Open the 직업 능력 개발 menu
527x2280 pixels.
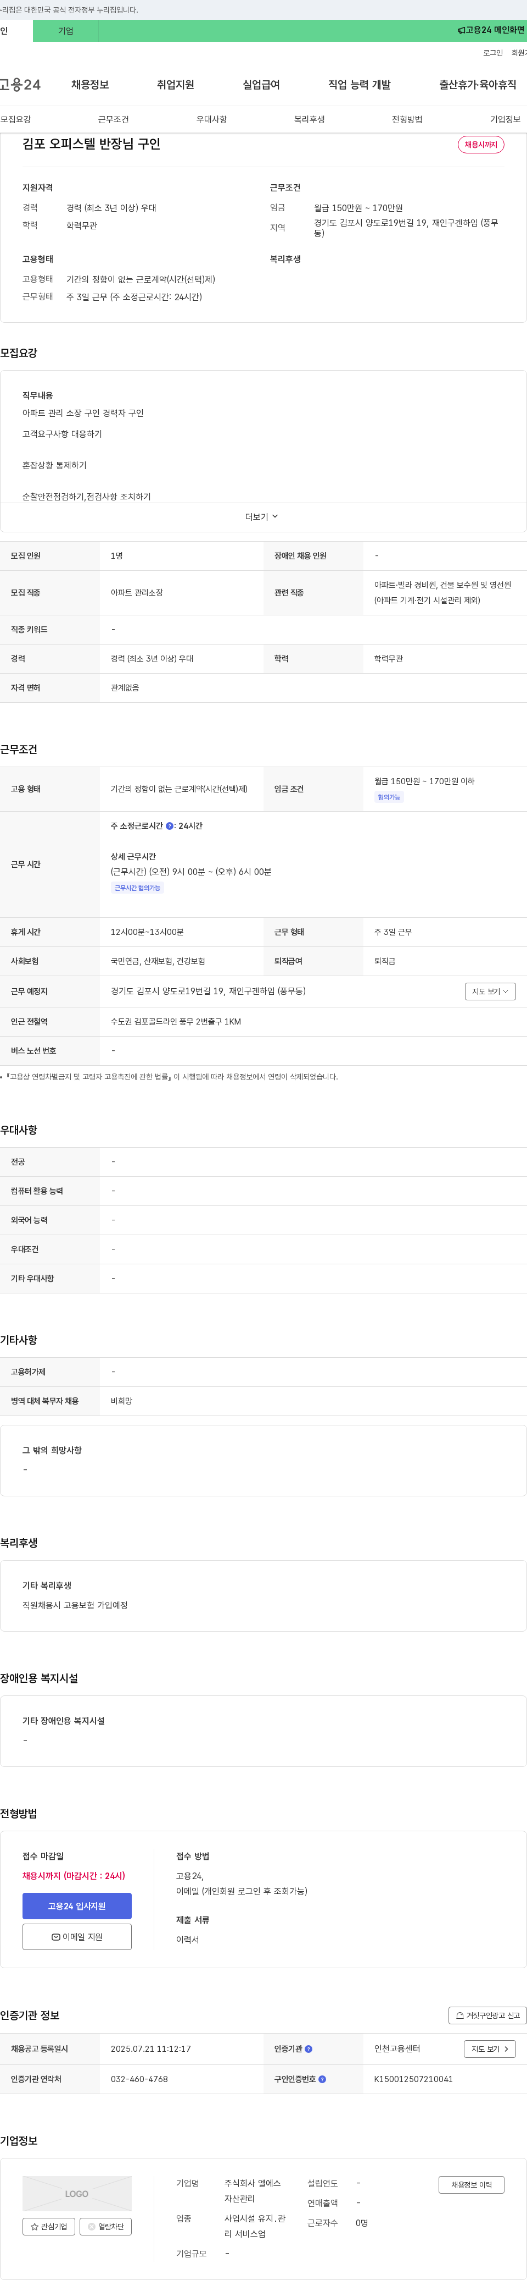pyautogui.click(x=359, y=85)
